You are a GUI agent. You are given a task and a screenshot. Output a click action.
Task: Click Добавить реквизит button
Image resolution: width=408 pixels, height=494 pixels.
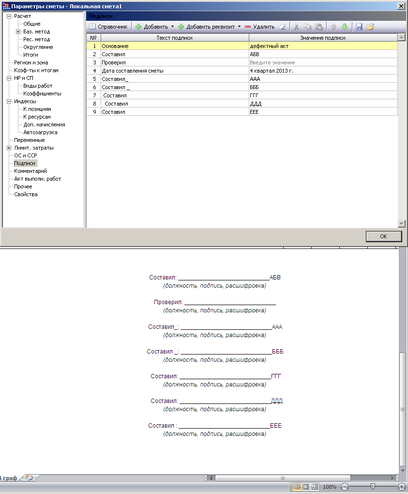click(x=207, y=27)
